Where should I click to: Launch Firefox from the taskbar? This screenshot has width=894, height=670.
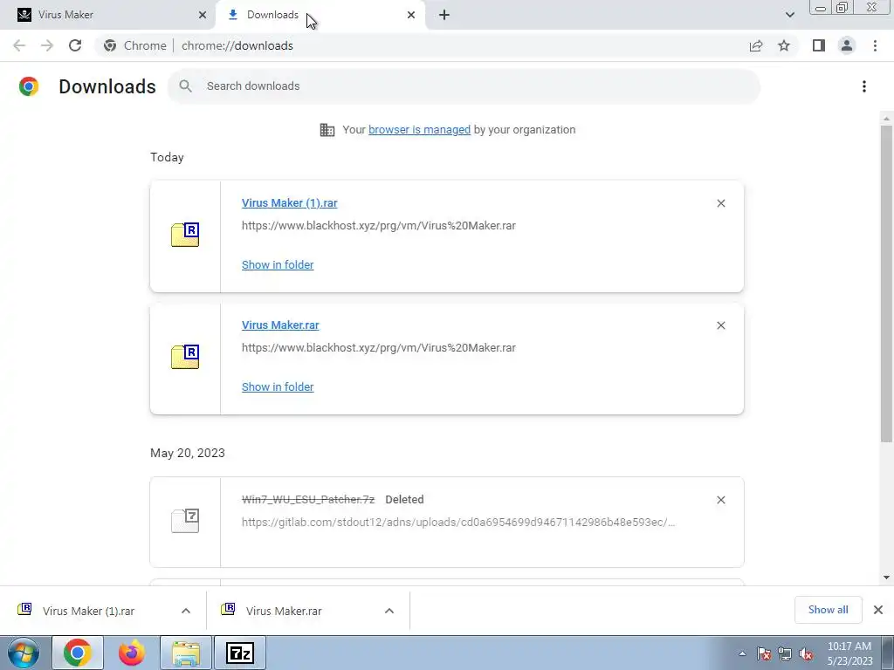coord(132,653)
